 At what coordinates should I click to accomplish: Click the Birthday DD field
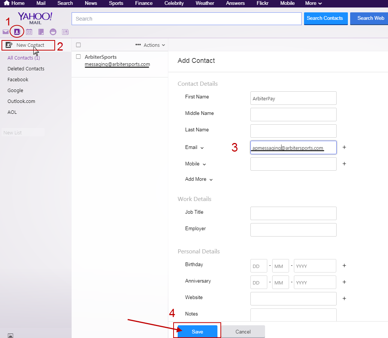tap(259, 266)
